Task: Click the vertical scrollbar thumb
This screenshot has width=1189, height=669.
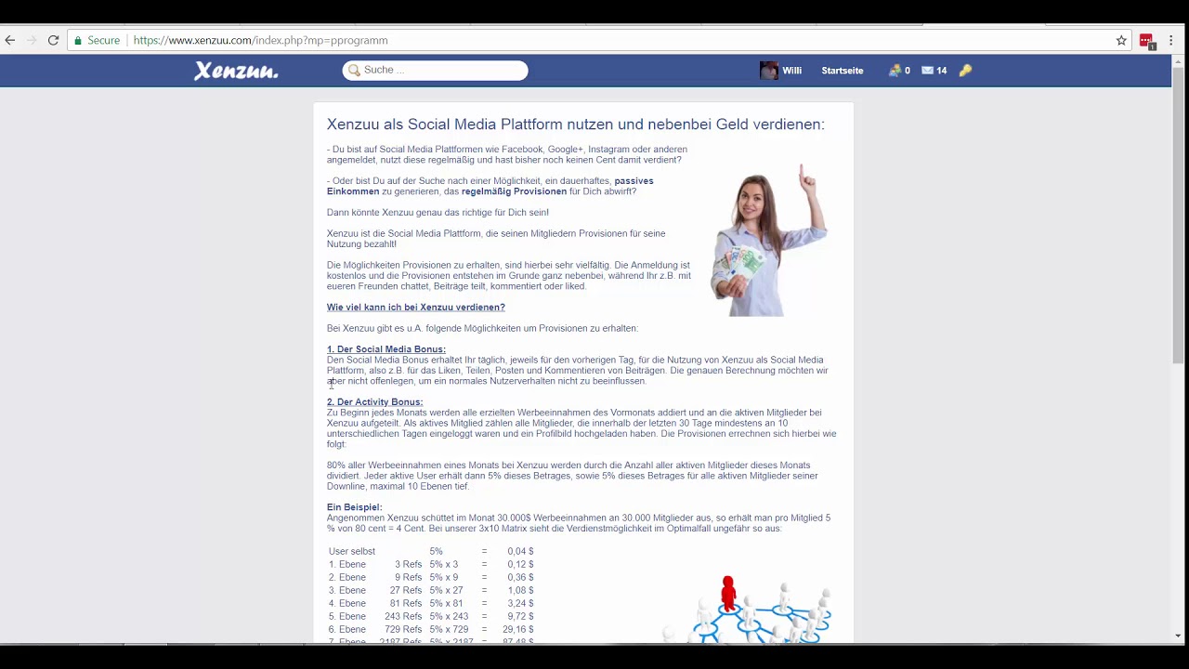Action: coord(1178,216)
